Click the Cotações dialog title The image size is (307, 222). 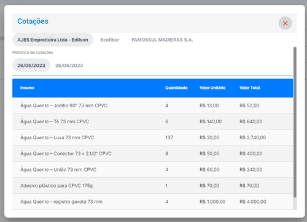[33, 21]
